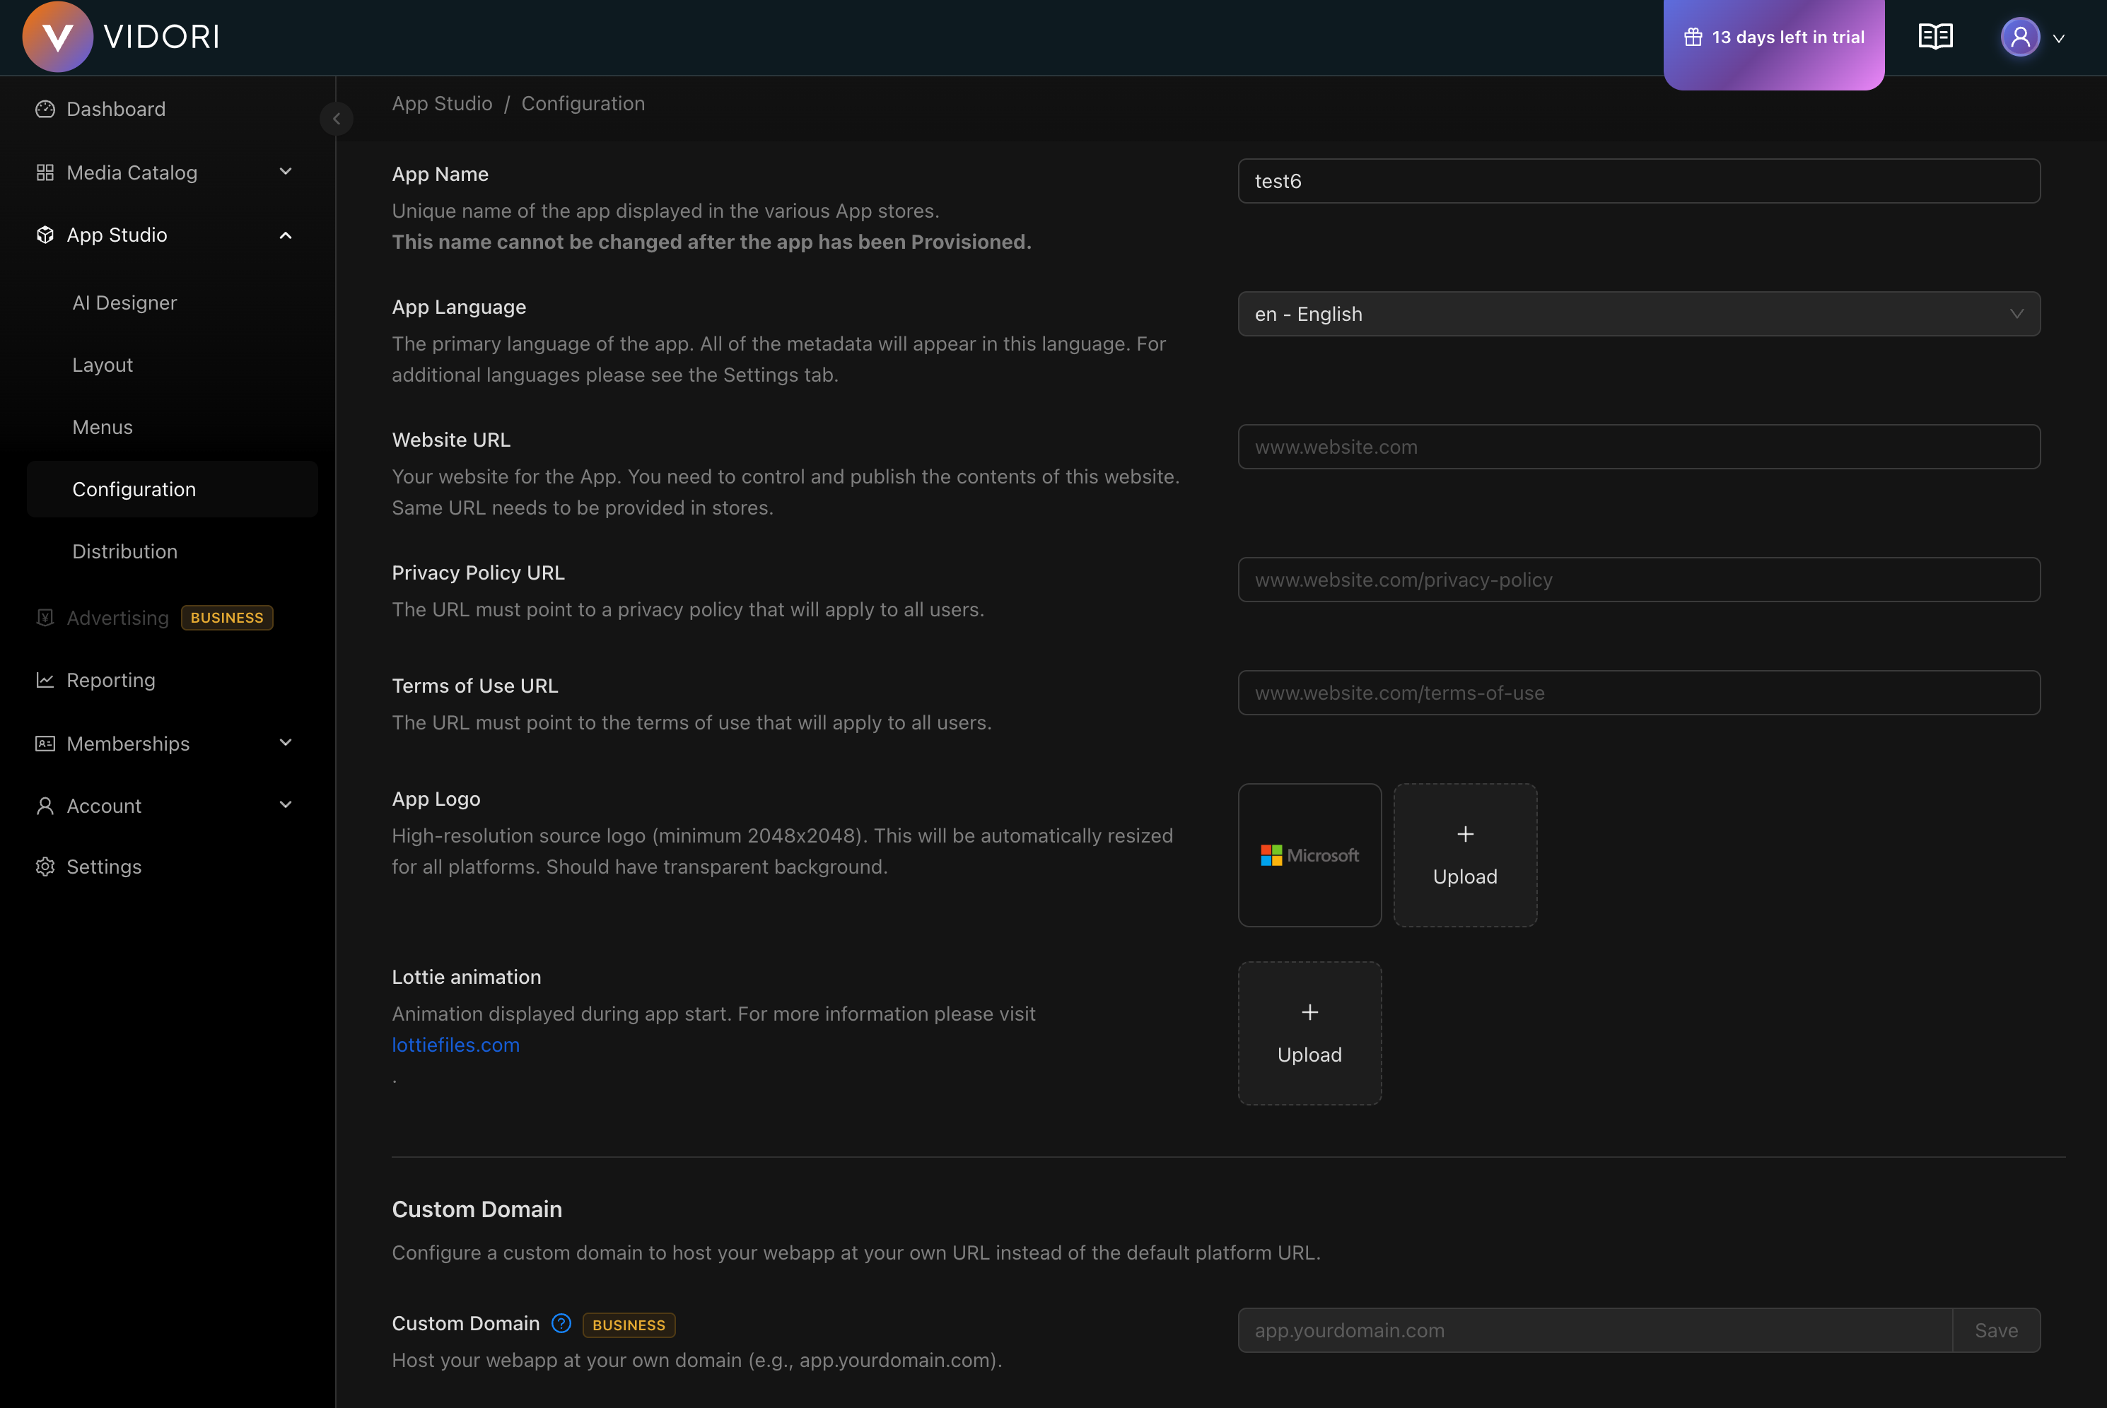Open the user avatar in the top bar

pos(2020,37)
